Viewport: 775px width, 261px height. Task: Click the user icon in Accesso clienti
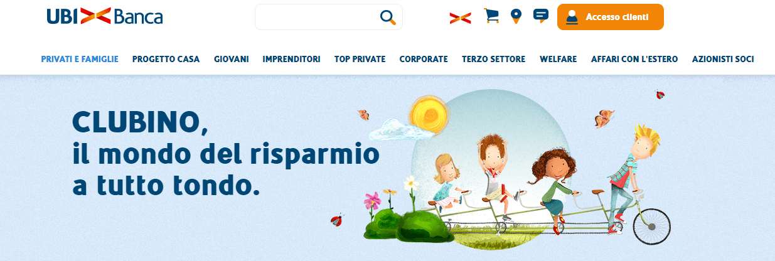tap(571, 18)
